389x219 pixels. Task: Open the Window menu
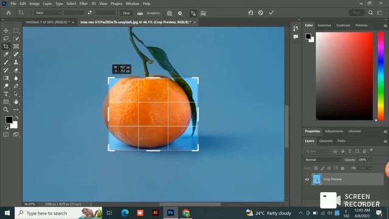(133, 4)
